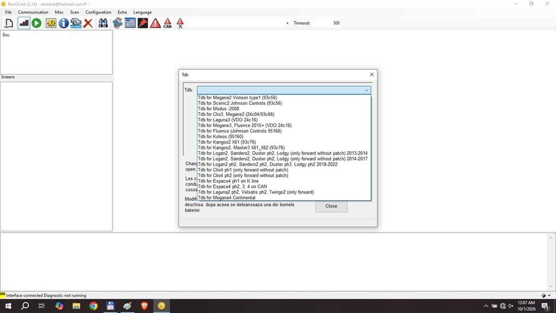The width and height of the screenshot is (556, 313).
Task: Select Tdb for Megane3, Fluence 2015+ option
Action: point(284,126)
